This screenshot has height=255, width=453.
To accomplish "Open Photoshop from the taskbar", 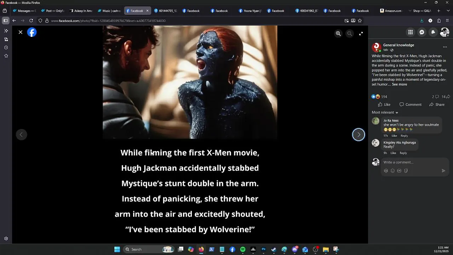I will click(264, 249).
